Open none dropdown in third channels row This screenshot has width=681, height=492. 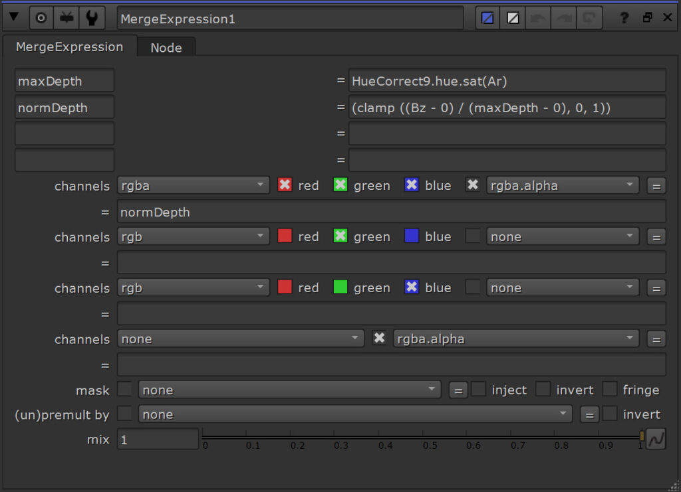click(563, 287)
